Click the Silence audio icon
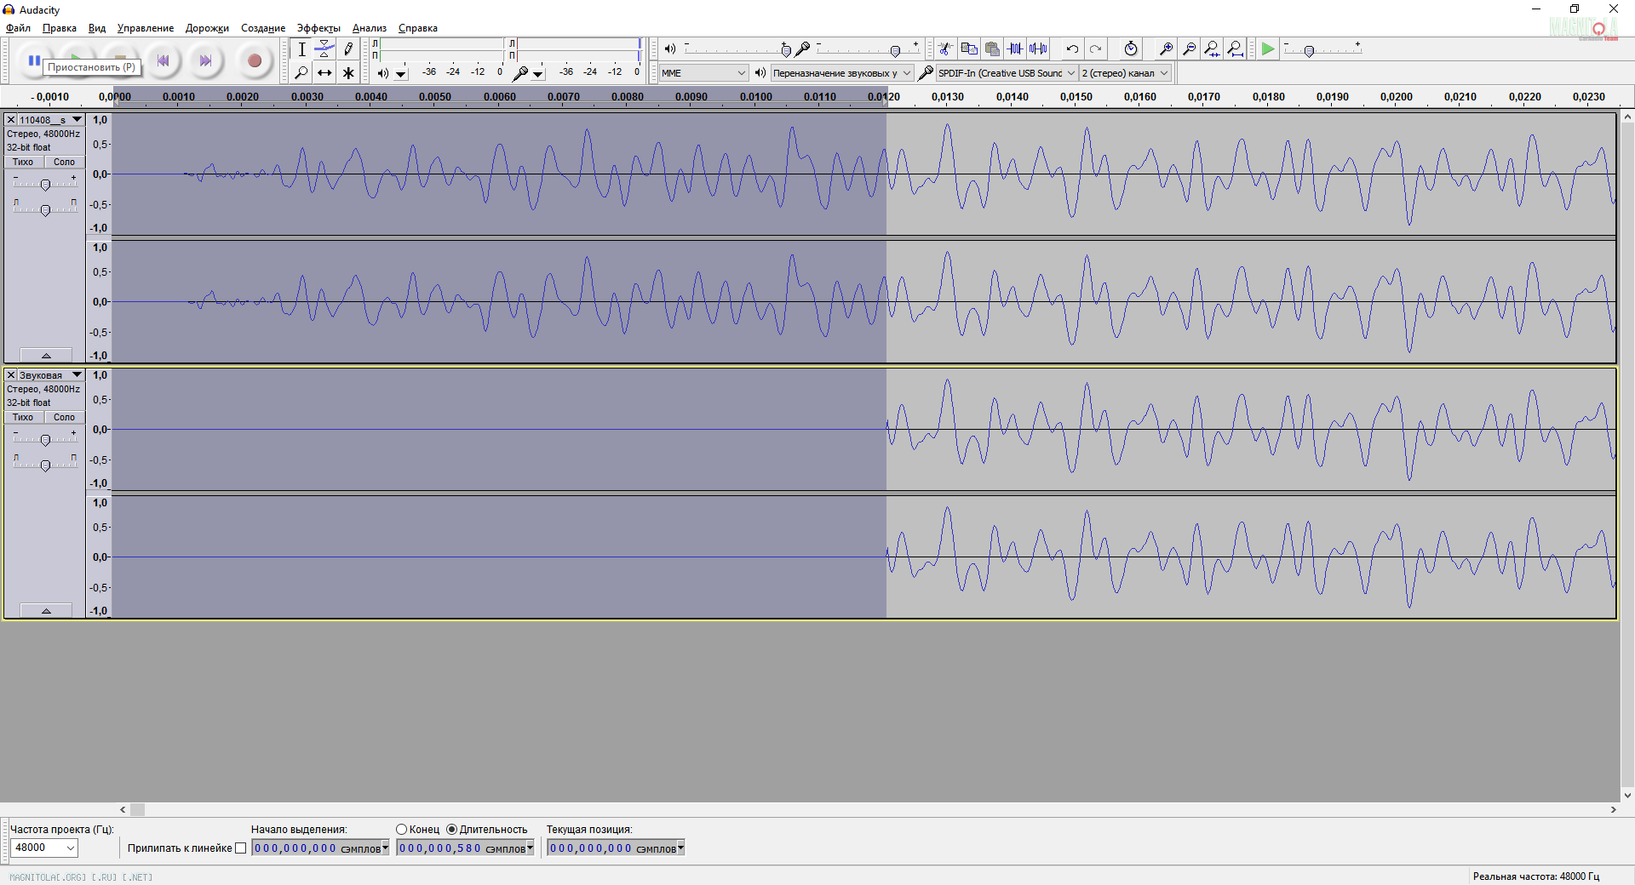 coord(1038,49)
